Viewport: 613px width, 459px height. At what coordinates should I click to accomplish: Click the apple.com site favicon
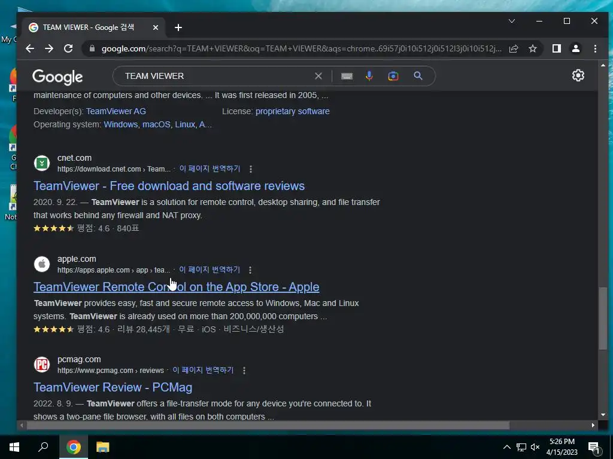pos(42,264)
